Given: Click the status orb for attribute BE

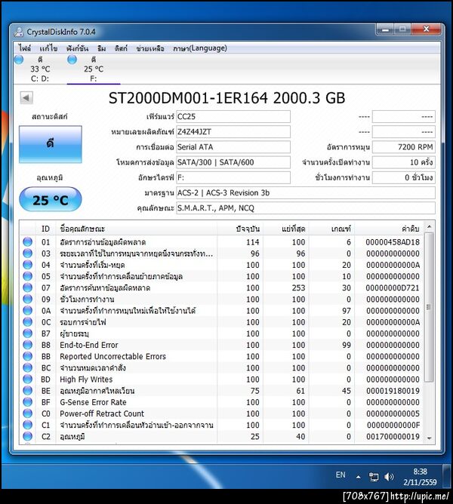Looking at the screenshot, I should (x=28, y=391).
